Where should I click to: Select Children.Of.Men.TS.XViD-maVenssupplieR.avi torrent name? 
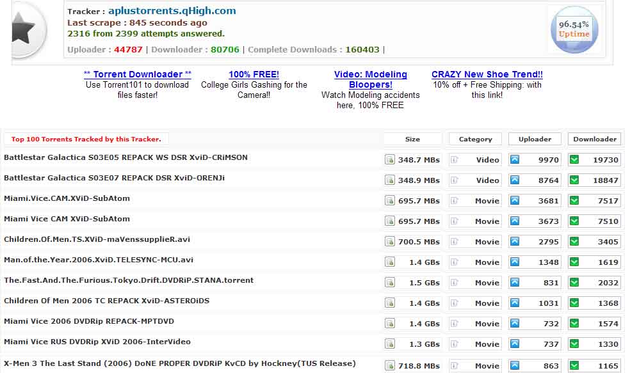pos(97,239)
